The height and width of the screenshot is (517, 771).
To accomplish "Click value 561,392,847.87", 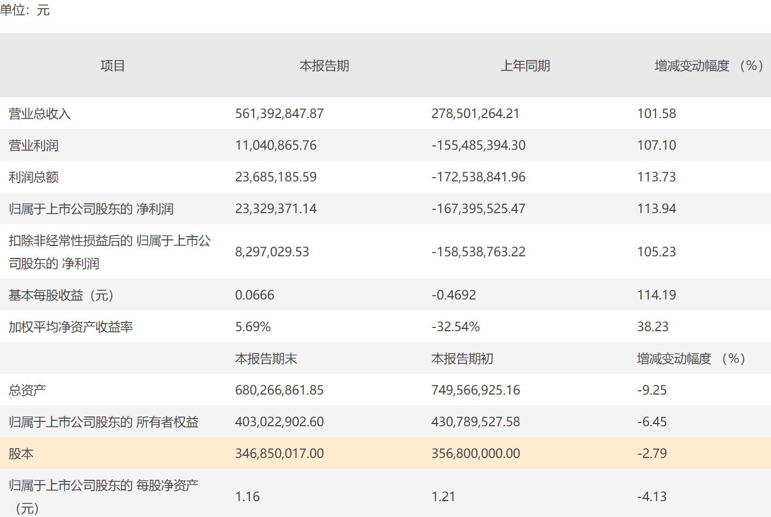I will click(279, 114).
